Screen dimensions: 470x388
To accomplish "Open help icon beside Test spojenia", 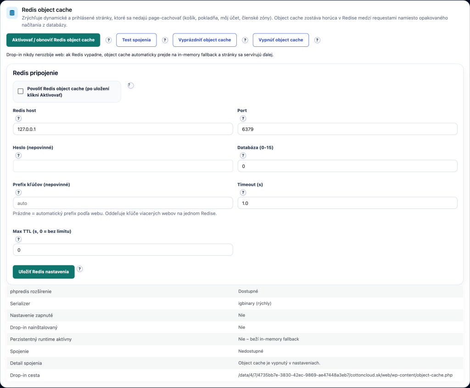I will click(x=165, y=40).
